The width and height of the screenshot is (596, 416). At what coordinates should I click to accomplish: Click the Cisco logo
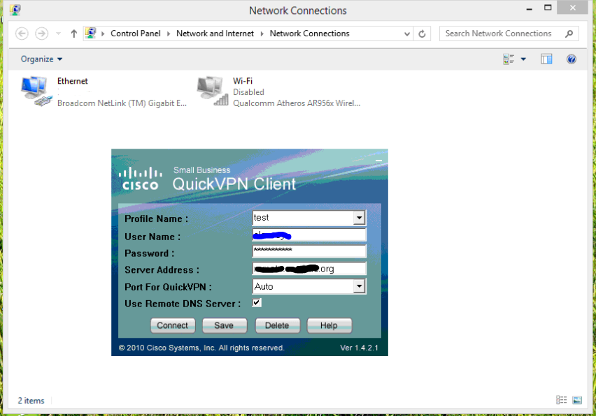(x=141, y=178)
